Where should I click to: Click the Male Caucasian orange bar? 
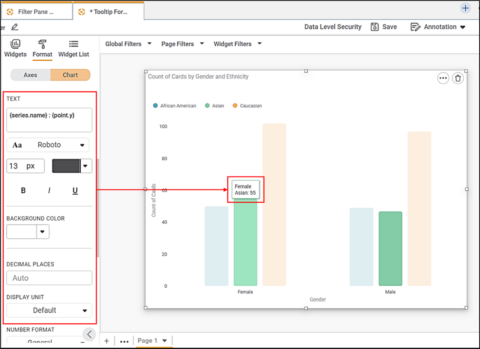click(x=419, y=209)
